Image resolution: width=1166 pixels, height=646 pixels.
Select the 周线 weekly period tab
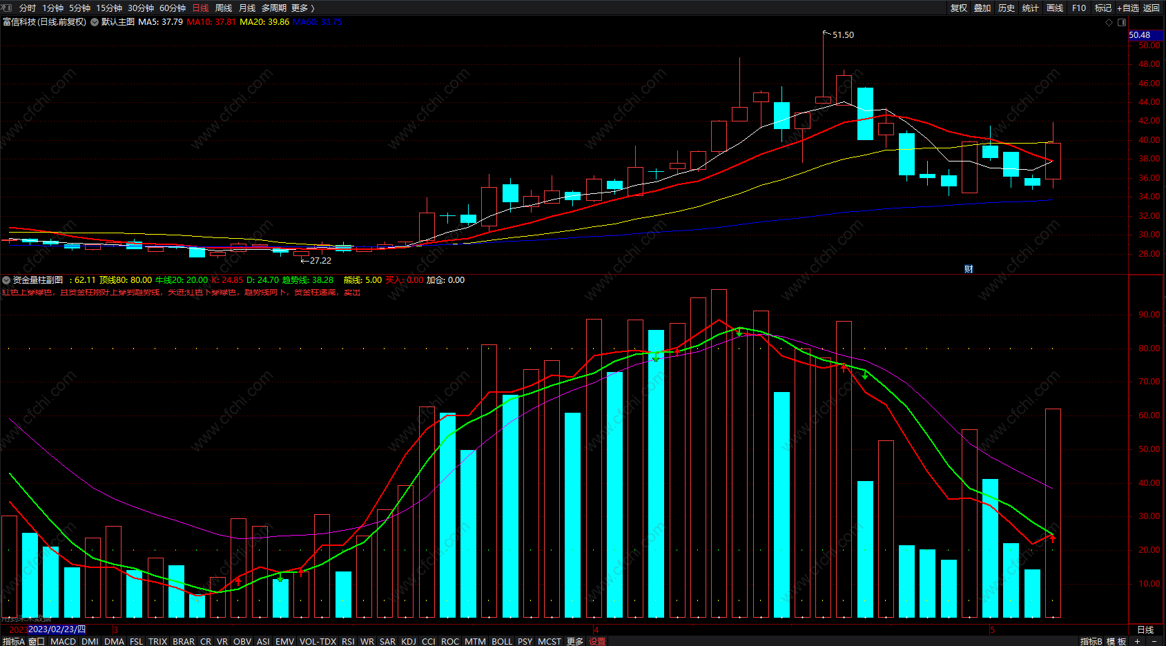point(224,8)
